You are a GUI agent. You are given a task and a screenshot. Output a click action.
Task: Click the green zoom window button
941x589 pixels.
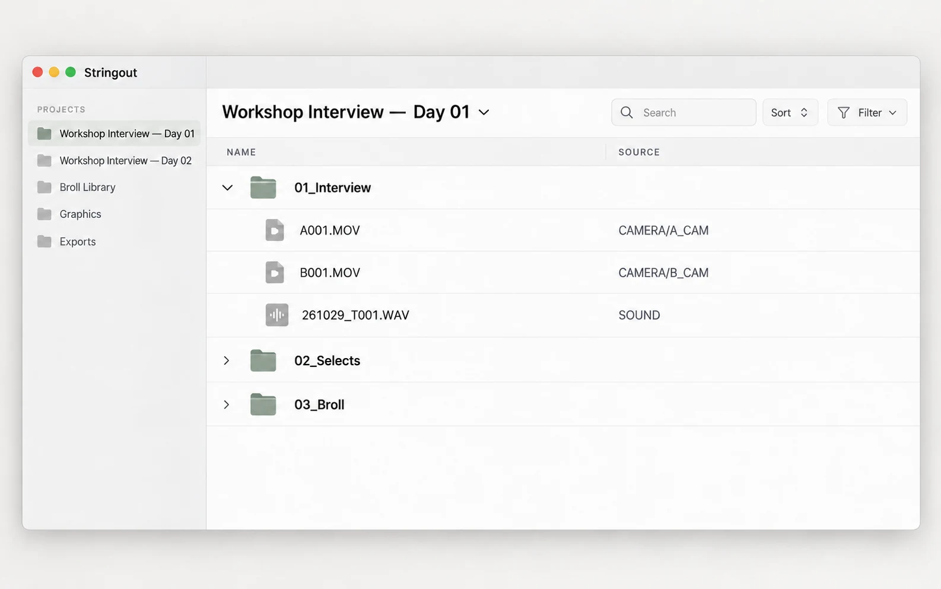[x=71, y=72]
